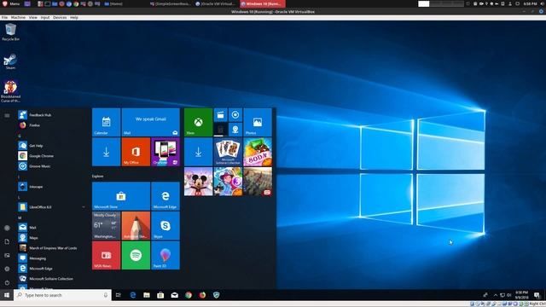Image resolution: width=546 pixels, height=307 pixels.
Task: Expand the Start menu hamburger button
Action: pyautogui.click(x=7, y=115)
